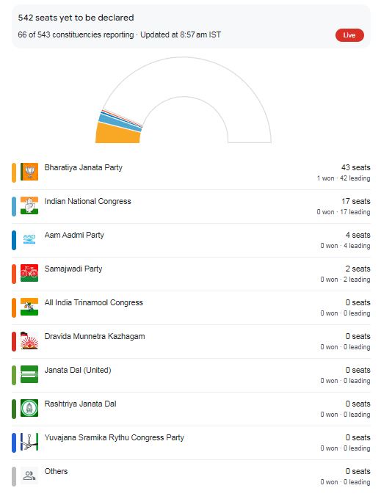Click the Bharatiya Janata Party lotus logo
Screen dimensions: 381x499
click(29, 172)
